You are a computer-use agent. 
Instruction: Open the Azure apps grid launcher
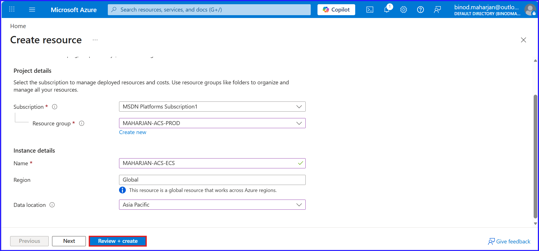click(12, 9)
